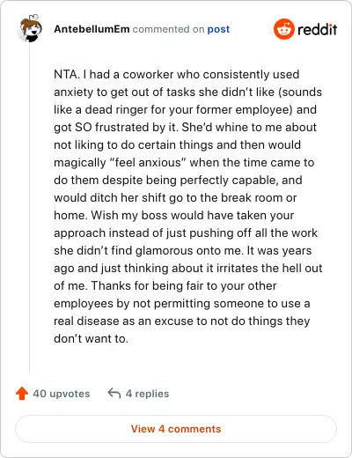The width and height of the screenshot is (352, 458).
Task: Upvote with the orange arrow icon
Action: 22,394
